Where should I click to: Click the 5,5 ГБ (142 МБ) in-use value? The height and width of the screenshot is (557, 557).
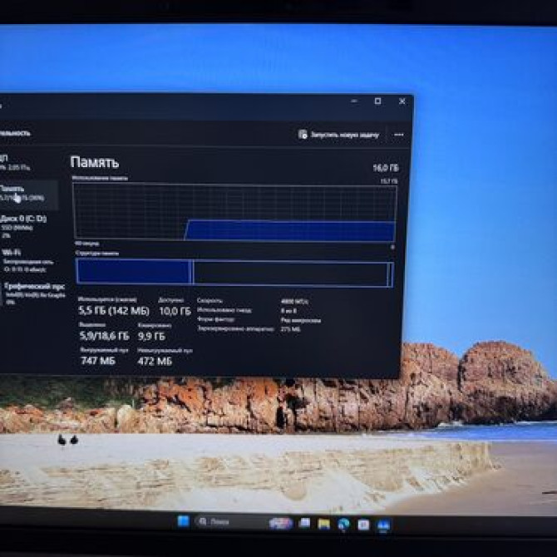click(x=114, y=311)
